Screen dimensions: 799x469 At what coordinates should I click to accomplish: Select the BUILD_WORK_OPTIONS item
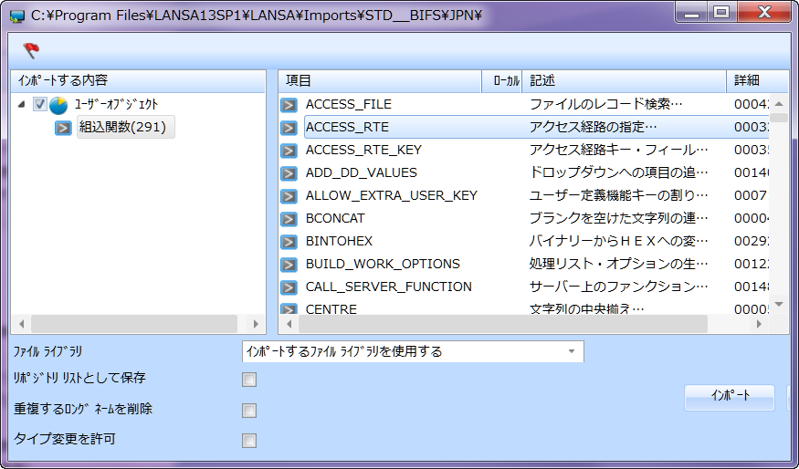[x=383, y=265]
